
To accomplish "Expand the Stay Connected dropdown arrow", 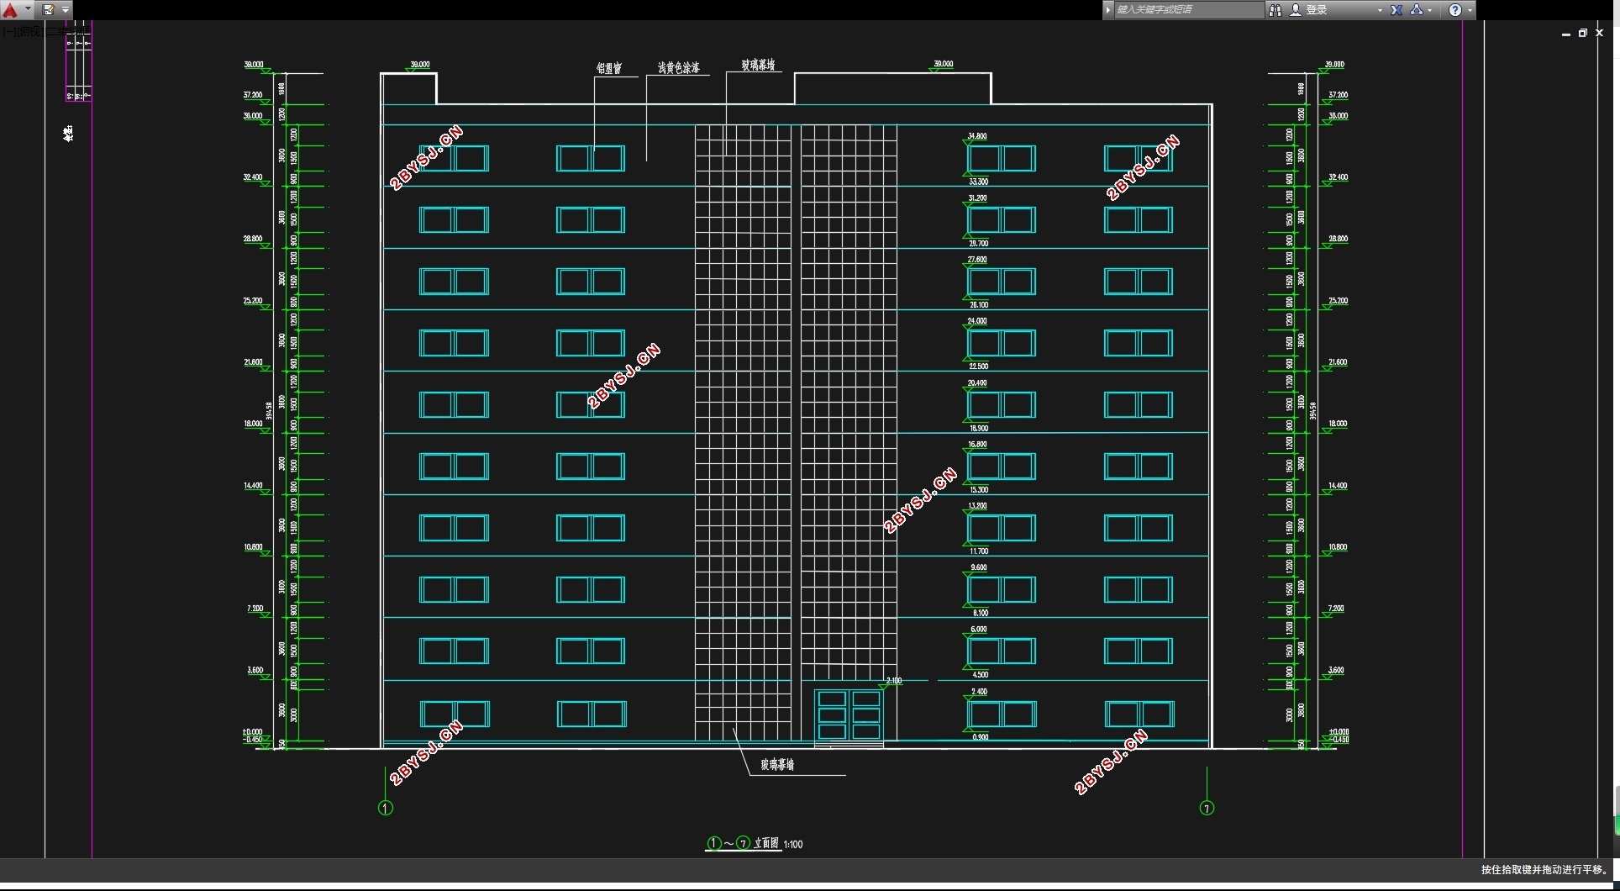I will [1430, 10].
